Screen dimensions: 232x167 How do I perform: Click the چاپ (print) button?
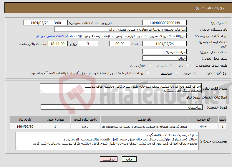[129, 159]
